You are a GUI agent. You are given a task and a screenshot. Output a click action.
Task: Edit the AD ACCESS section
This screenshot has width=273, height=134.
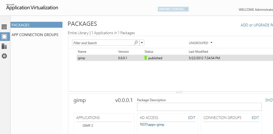[x=192, y=118]
